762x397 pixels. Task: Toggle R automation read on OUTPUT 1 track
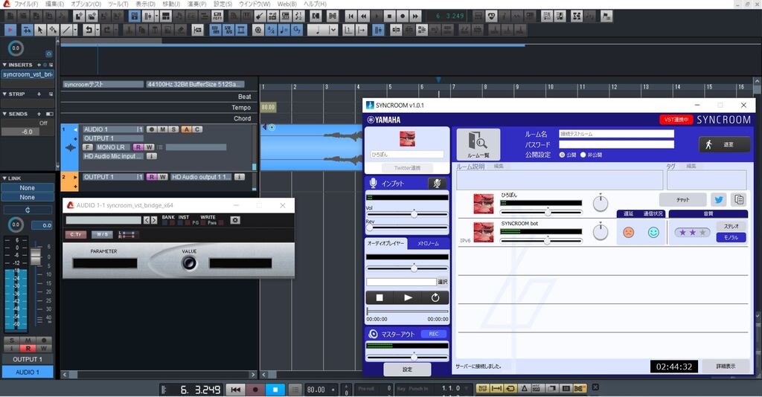pos(152,177)
